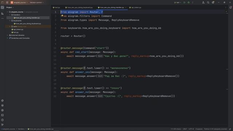Click how_are_you_doing_handler.py breadcrumb
This screenshot has height=131, width=233.
[x=40, y=129]
